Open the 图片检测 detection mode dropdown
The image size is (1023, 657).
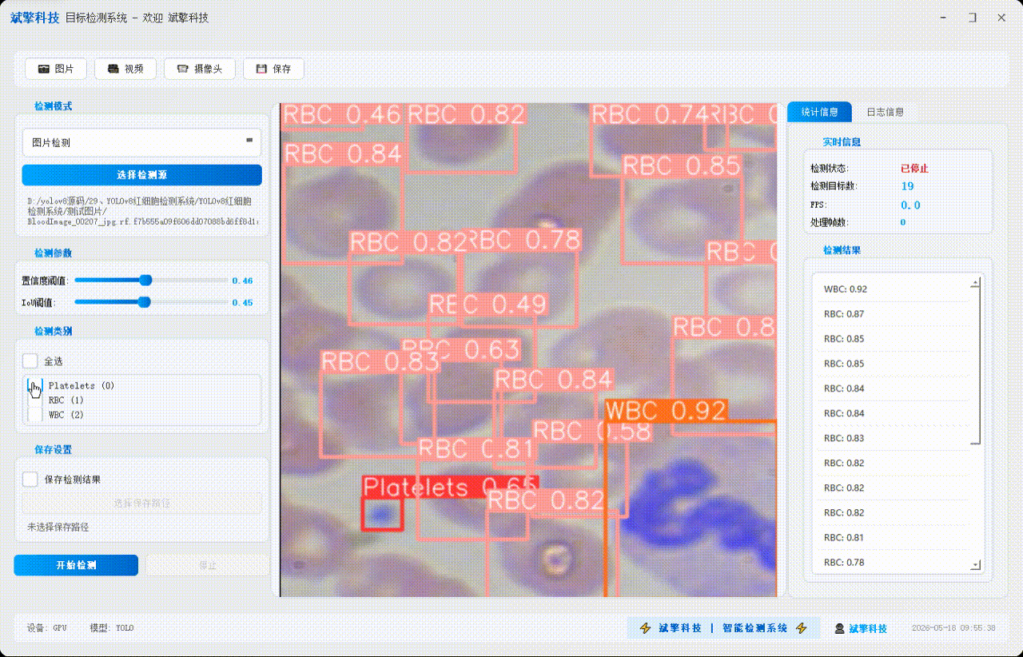point(141,142)
